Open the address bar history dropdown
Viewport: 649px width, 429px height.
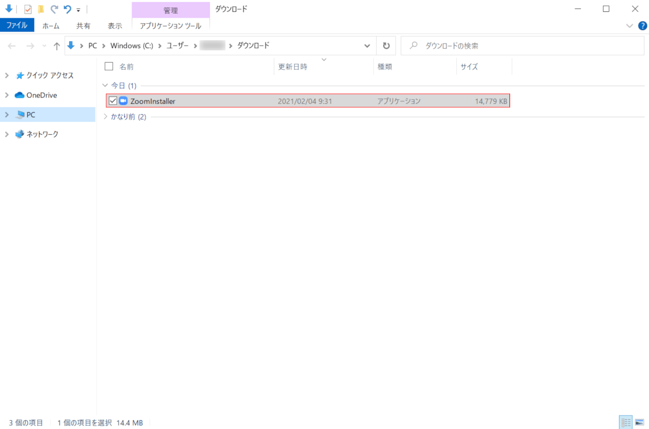coord(367,46)
